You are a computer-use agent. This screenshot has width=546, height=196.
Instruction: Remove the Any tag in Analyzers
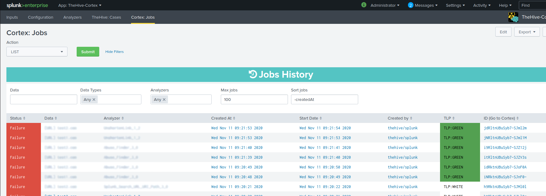(x=164, y=99)
